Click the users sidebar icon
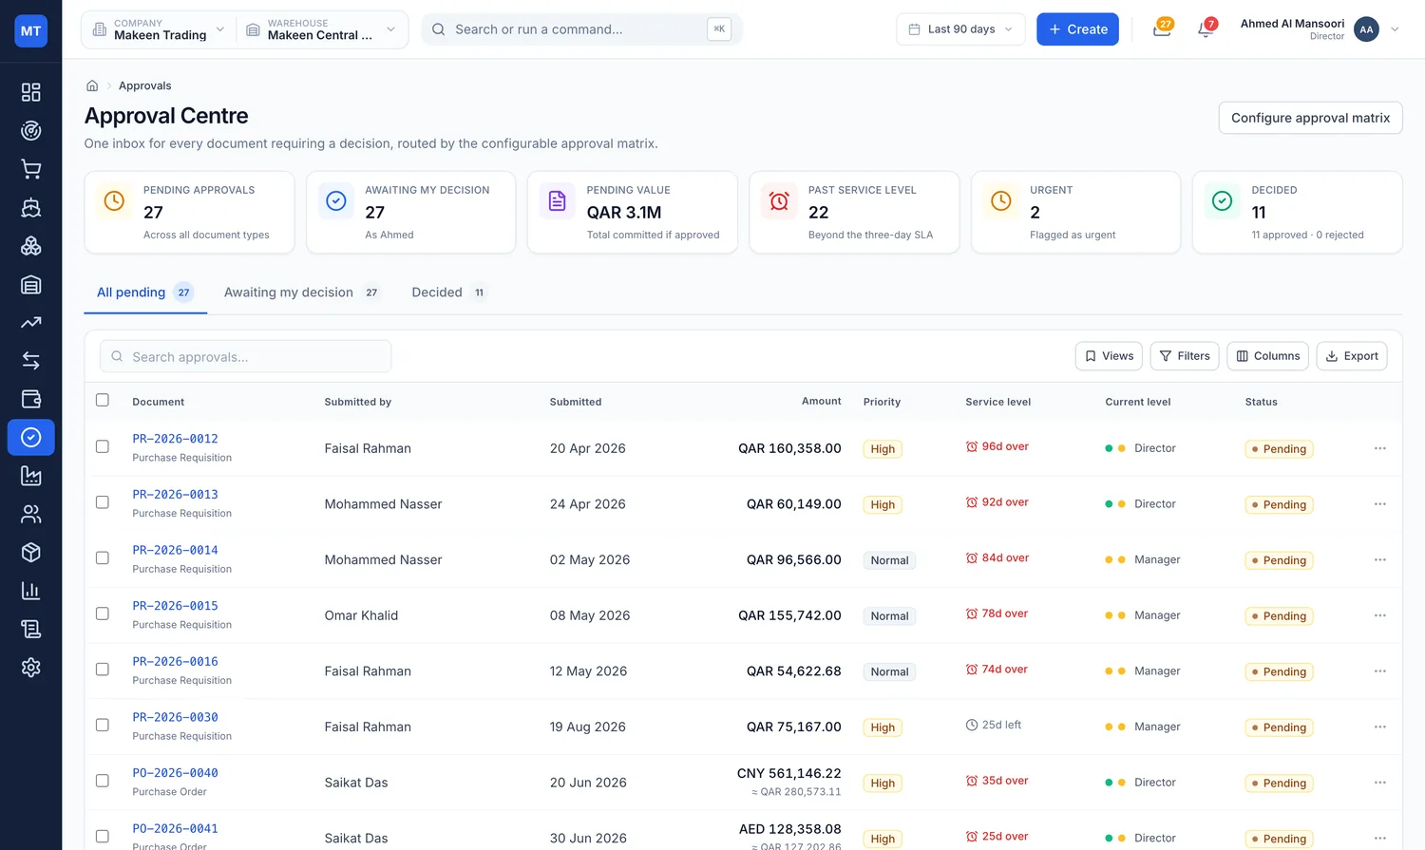Viewport: 1425px width, 850px height. pyautogui.click(x=30, y=514)
